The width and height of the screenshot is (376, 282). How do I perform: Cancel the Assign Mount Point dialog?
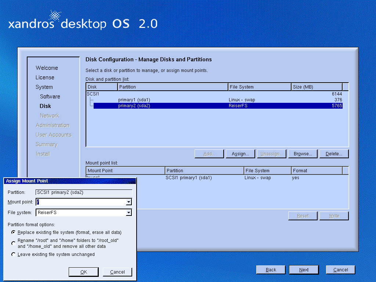pyautogui.click(x=117, y=272)
